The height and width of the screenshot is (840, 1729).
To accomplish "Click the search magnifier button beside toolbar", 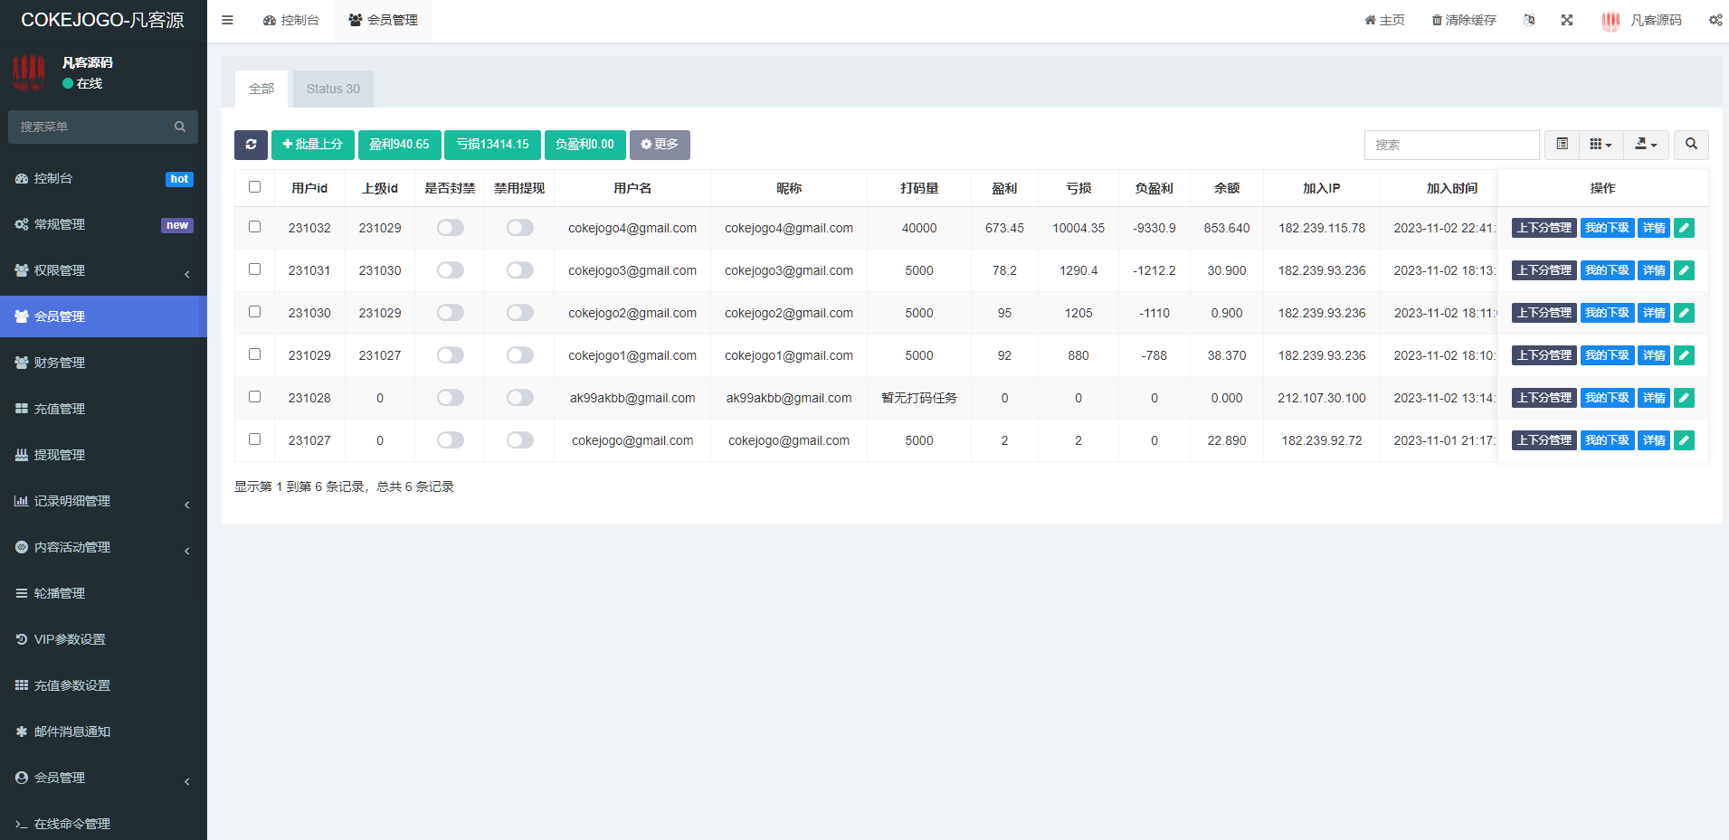I will tap(1691, 145).
